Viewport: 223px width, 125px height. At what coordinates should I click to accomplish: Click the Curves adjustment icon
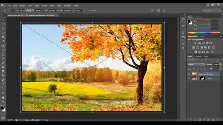click(203, 43)
